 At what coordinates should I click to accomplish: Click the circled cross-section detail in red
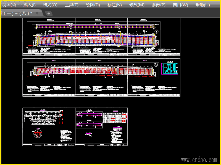(x=38, y=134)
